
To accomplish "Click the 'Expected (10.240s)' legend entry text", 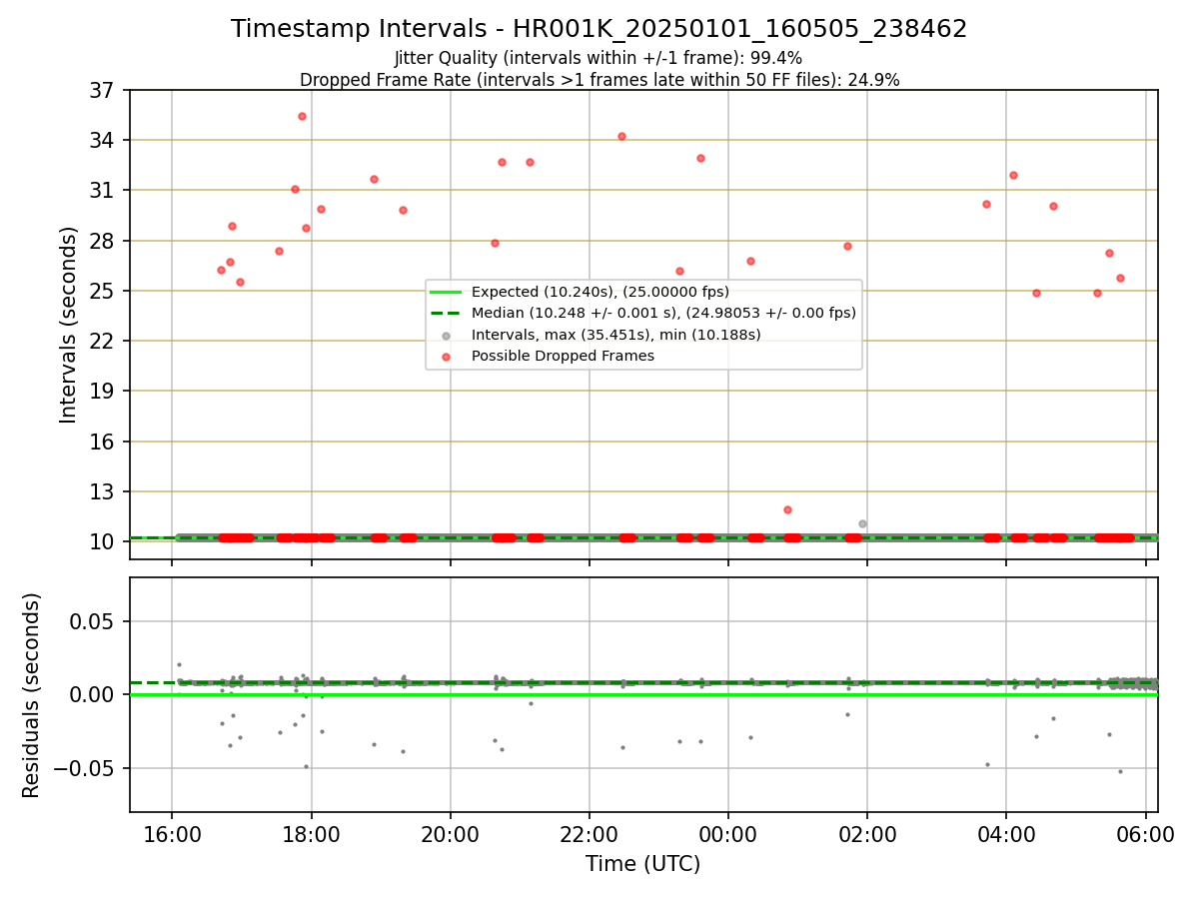I will (600, 293).
